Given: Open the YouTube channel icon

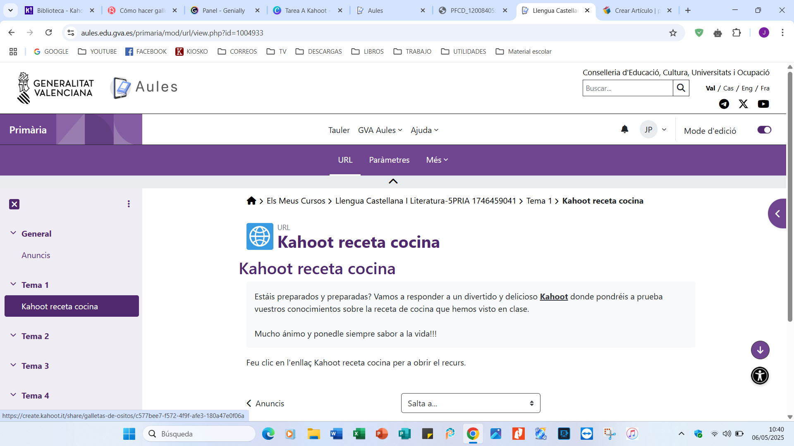Looking at the screenshot, I should (763, 104).
